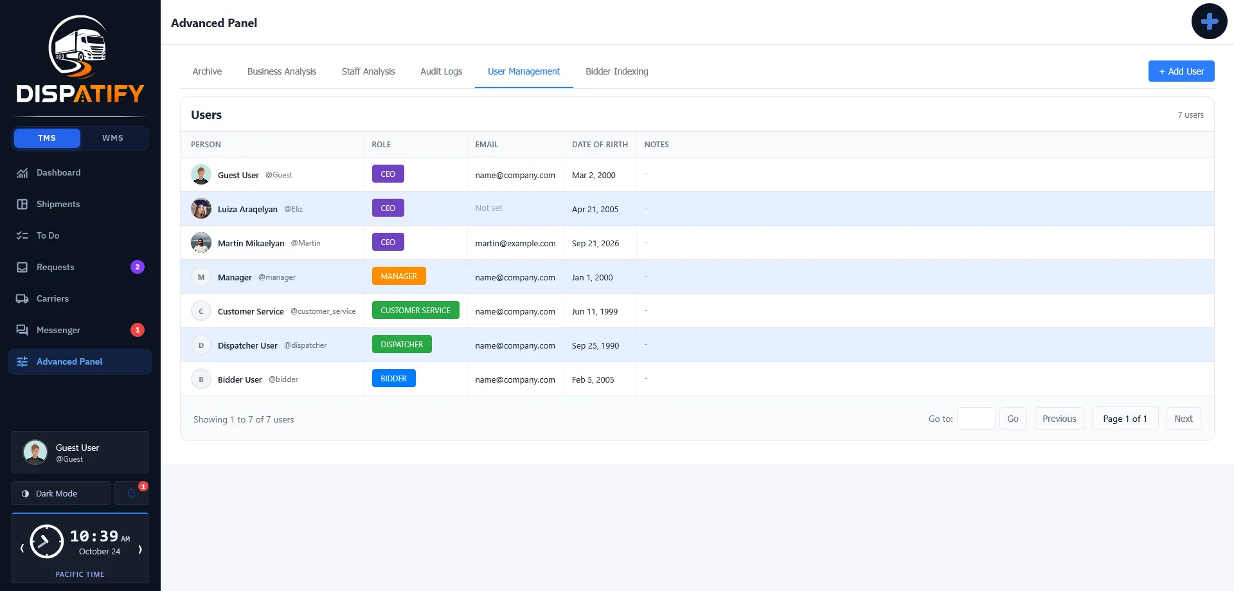The image size is (1234, 591).
Task: Toggle Dark Mode
Action: tap(61, 493)
